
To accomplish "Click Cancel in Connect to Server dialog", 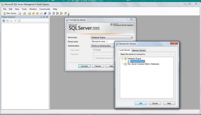I will point(98,66).
